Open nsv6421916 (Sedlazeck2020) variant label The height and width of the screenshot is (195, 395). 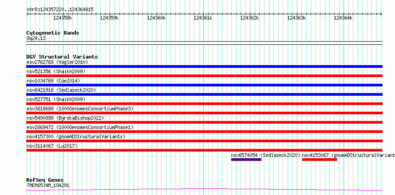(61, 90)
